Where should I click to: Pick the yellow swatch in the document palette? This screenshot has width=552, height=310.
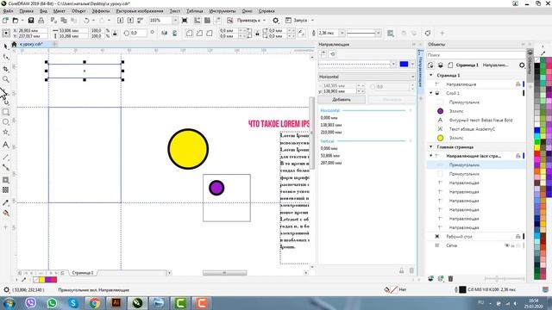click(x=42, y=280)
